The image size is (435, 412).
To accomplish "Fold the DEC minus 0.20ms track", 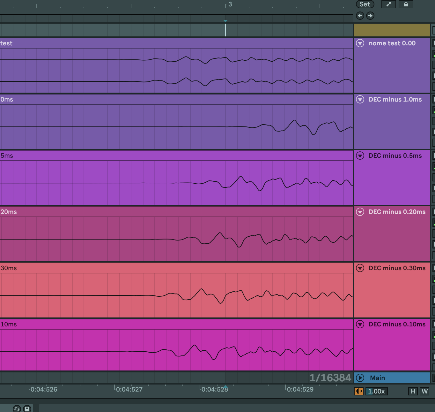I will tap(360, 212).
